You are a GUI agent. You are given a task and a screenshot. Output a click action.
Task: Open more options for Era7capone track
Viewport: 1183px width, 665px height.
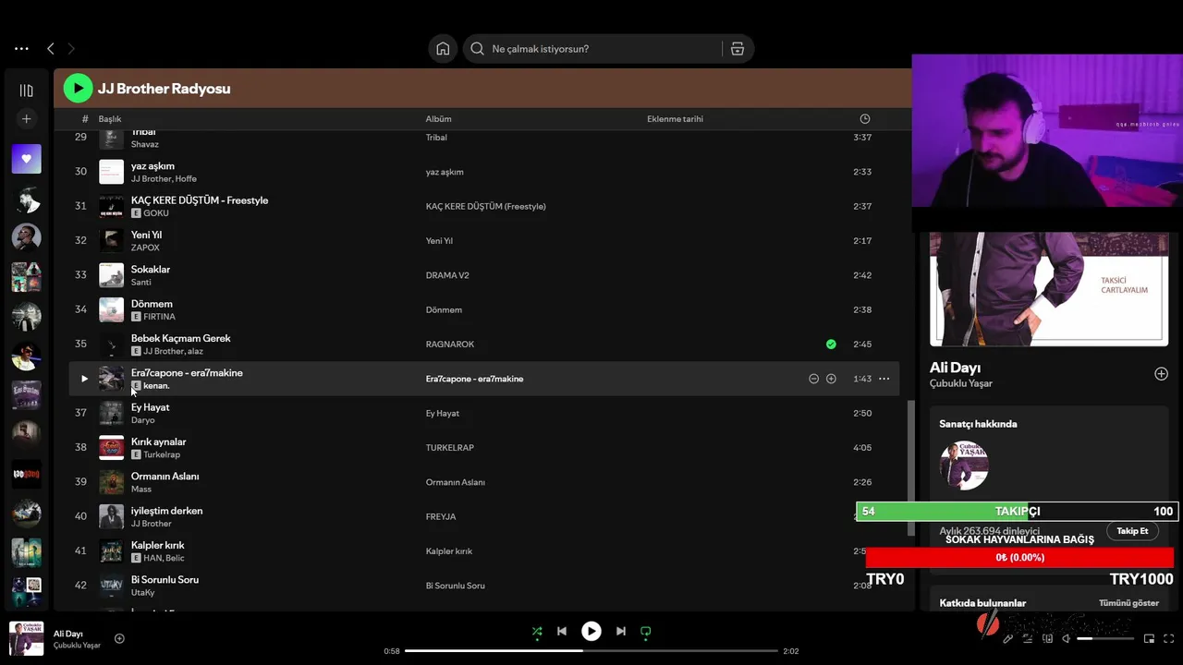[884, 379]
